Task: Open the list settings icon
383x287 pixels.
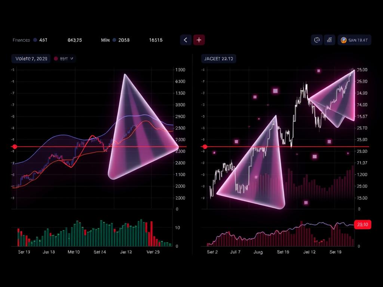Action: coord(330,40)
